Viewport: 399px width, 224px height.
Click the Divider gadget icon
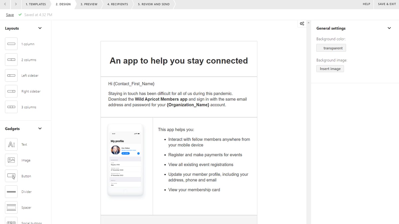pyautogui.click(x=11, y=192)
